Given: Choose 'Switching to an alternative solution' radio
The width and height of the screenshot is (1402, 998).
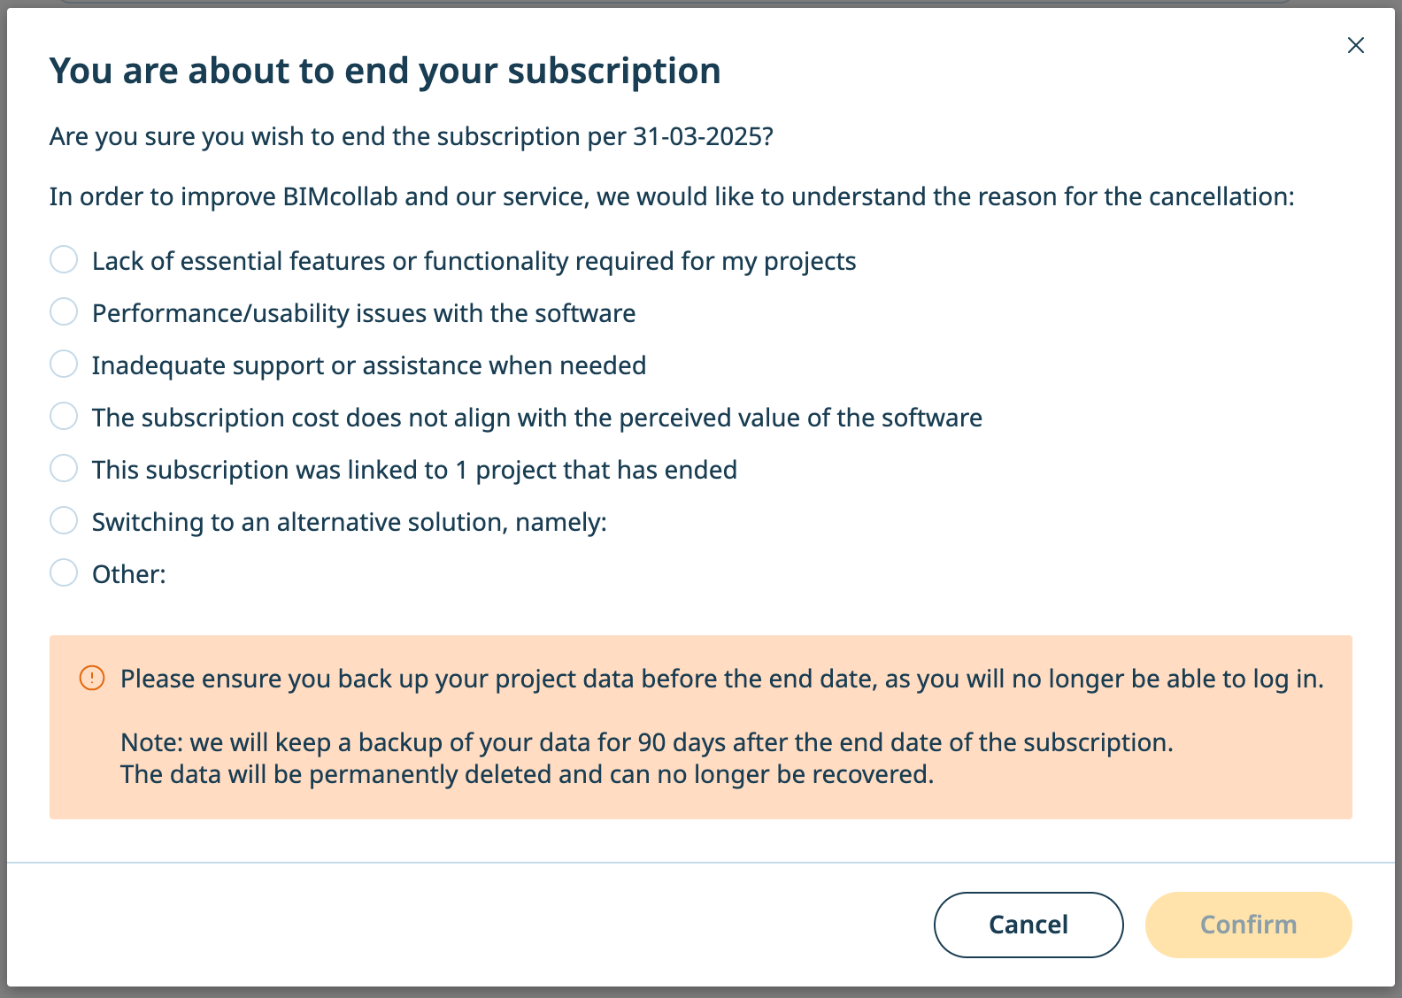Looking at the screenshot, I should 64,521.
